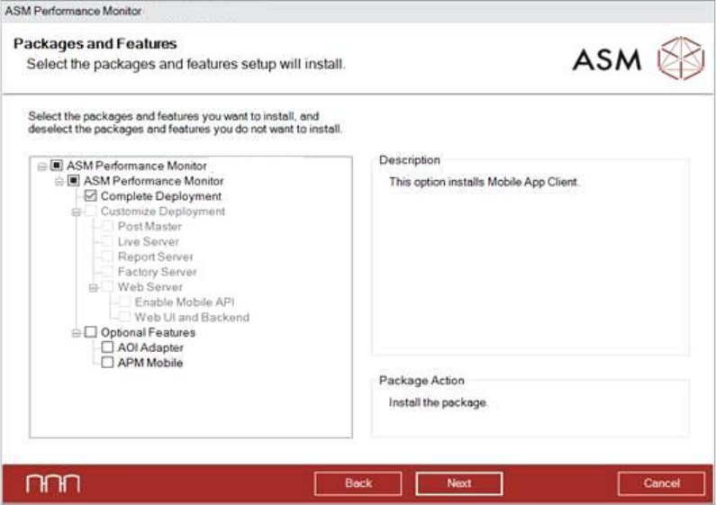Click the 'Install the package.' text

[438, 402]
